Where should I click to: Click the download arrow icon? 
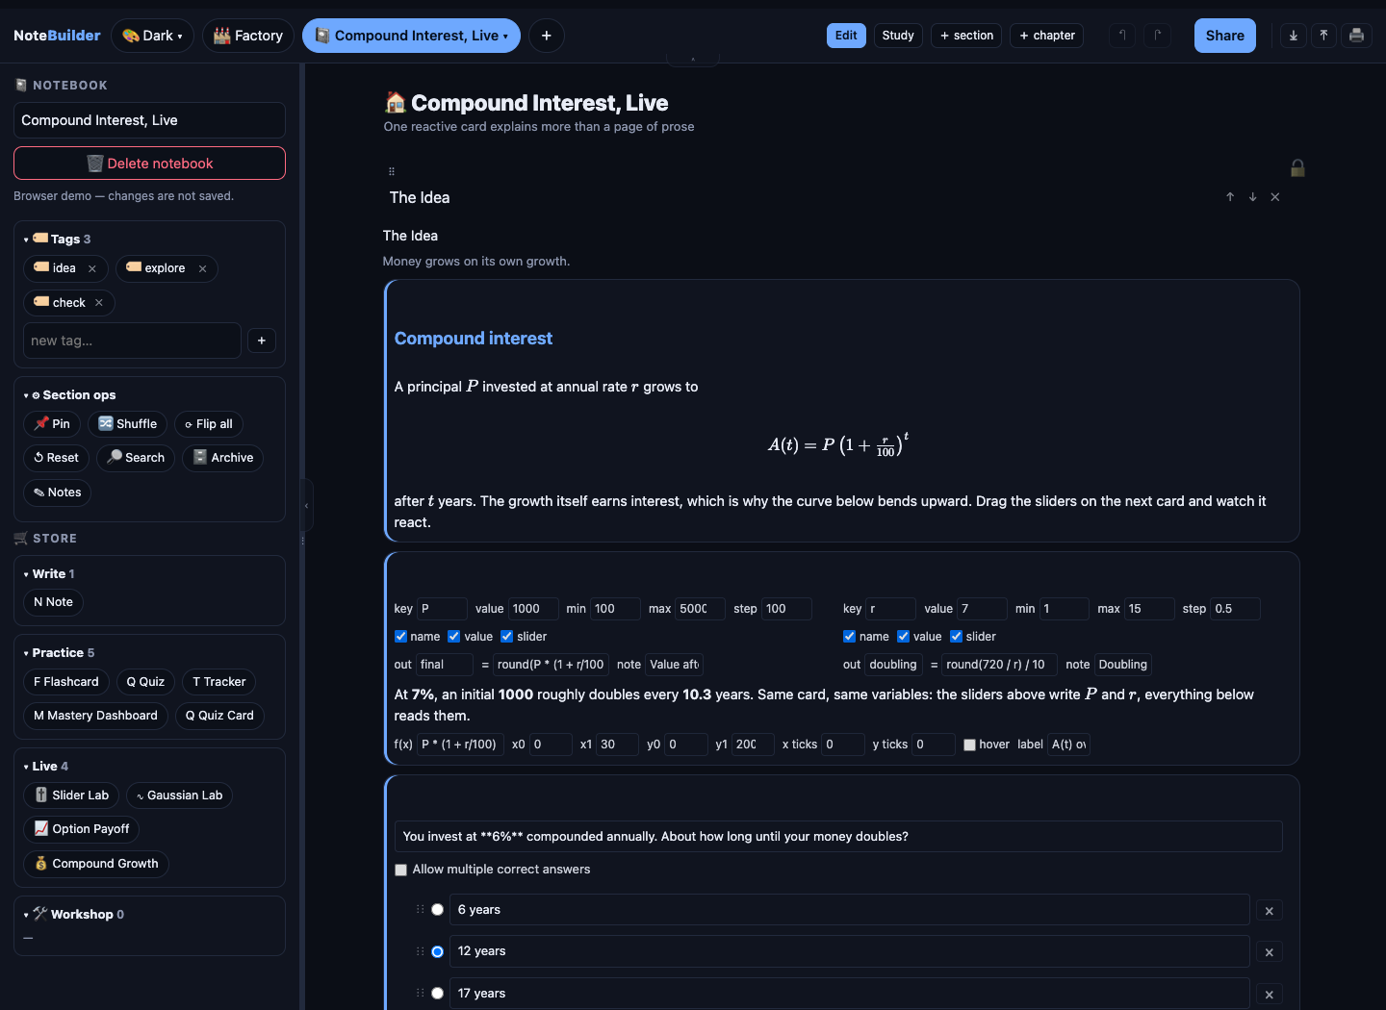click(1294, 36)
